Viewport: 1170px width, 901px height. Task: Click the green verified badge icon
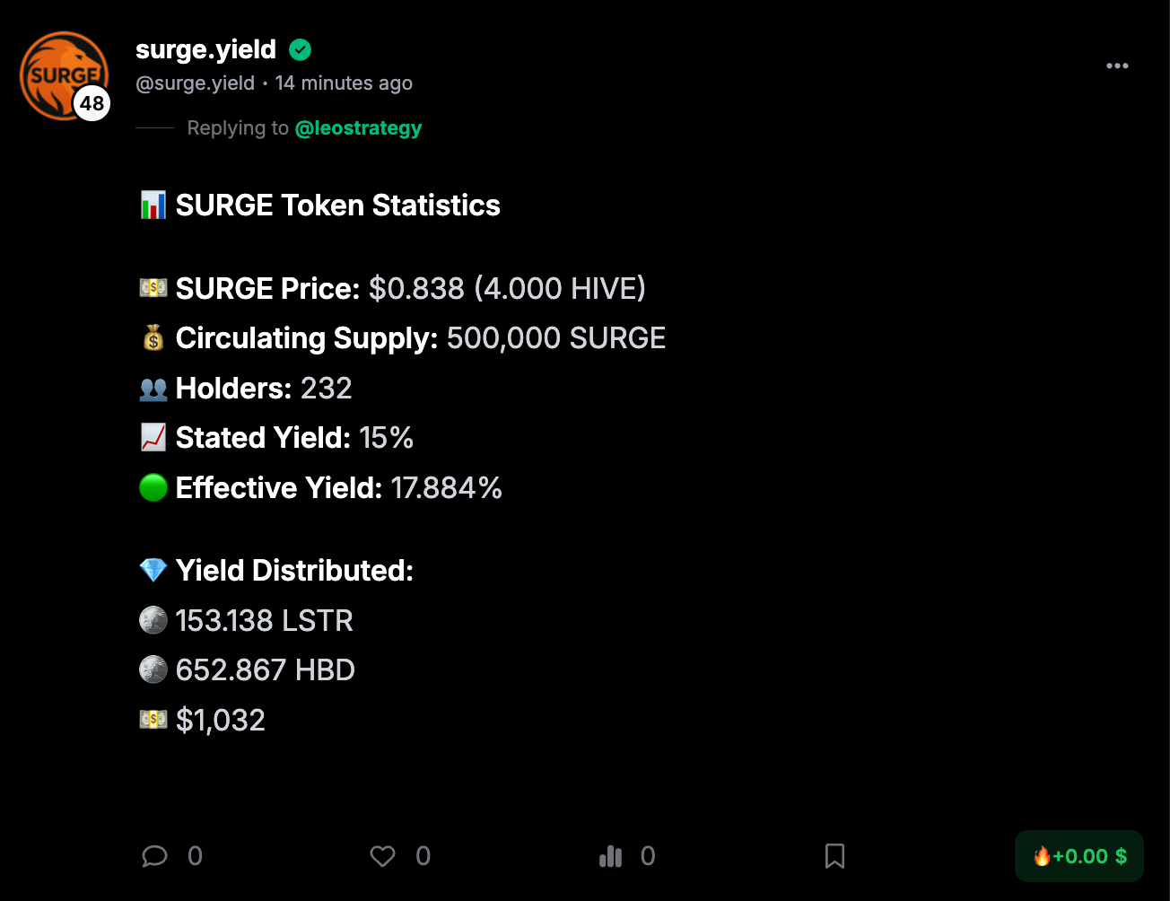[301, 50]
